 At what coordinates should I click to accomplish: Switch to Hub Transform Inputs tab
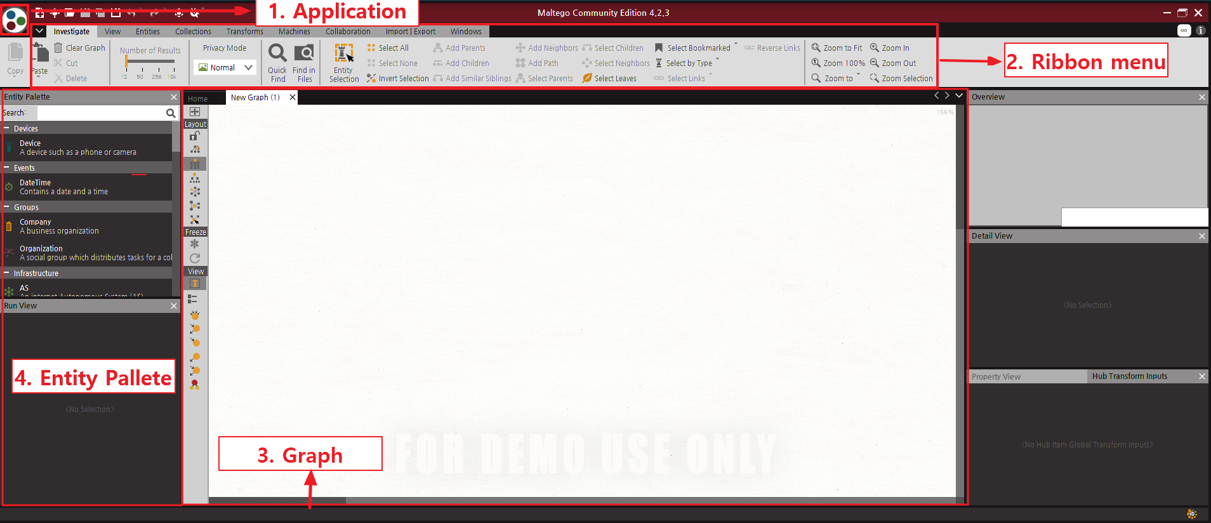[1129, 376]
